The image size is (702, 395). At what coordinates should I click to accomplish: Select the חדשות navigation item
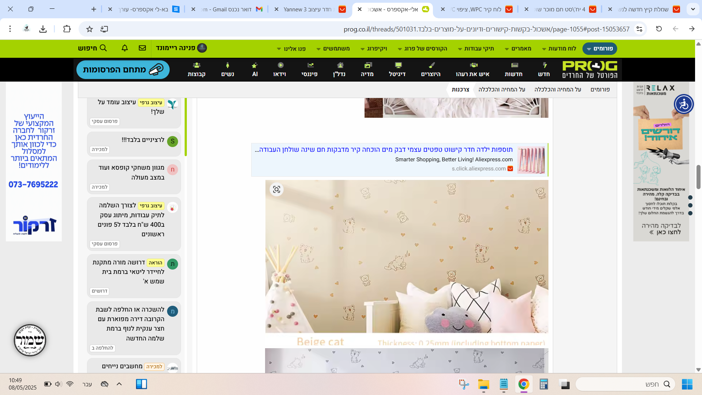tap(514, 69)
